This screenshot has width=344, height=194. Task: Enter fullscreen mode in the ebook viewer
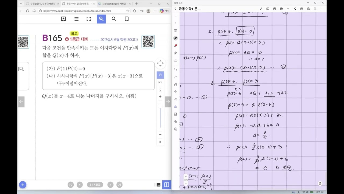(x=89, y=19)
